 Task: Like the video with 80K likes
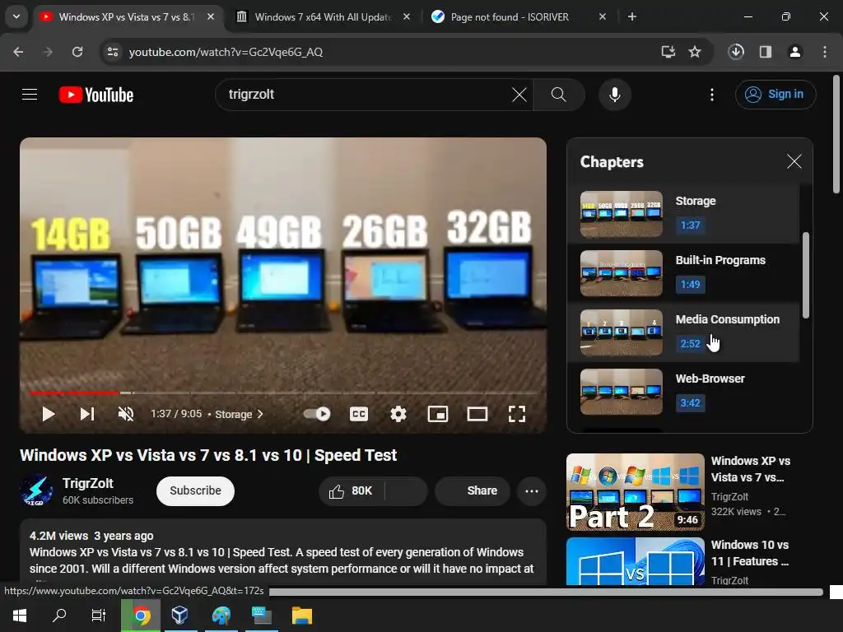[352, 490]
